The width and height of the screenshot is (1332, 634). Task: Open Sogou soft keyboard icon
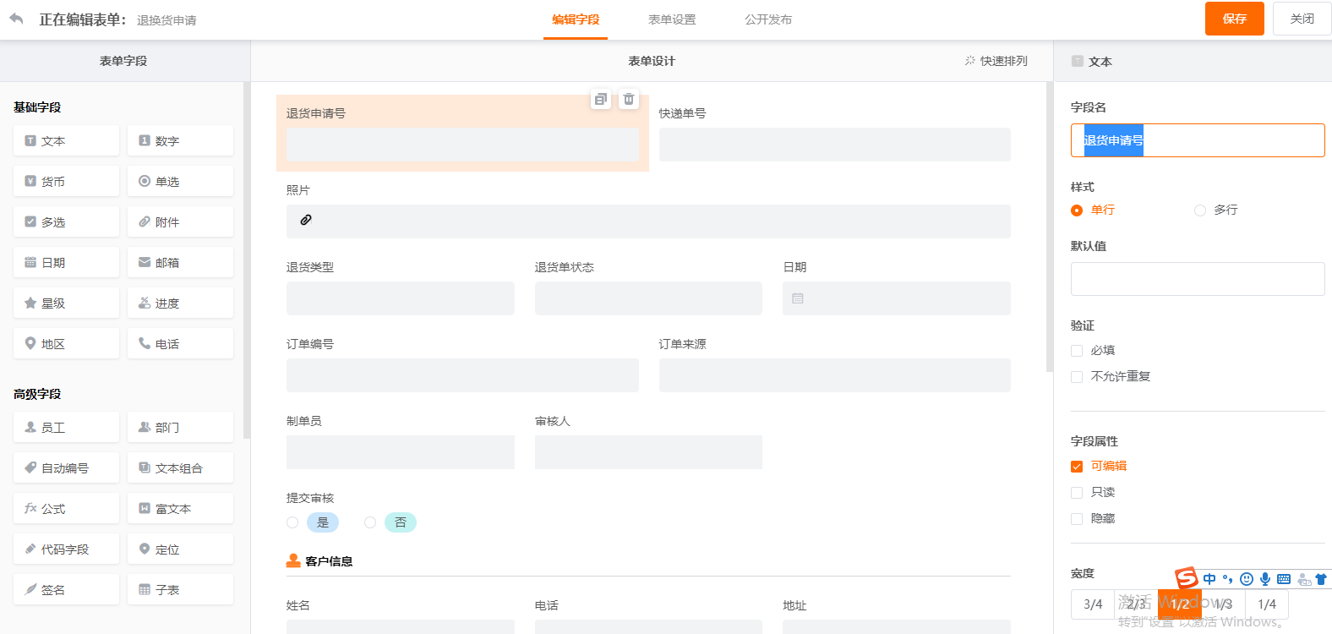(x=1284, y=579)
